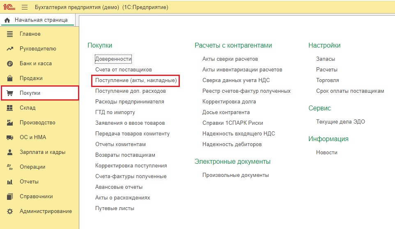Open Реестр счетов-фактур полученных

[246, 91]
